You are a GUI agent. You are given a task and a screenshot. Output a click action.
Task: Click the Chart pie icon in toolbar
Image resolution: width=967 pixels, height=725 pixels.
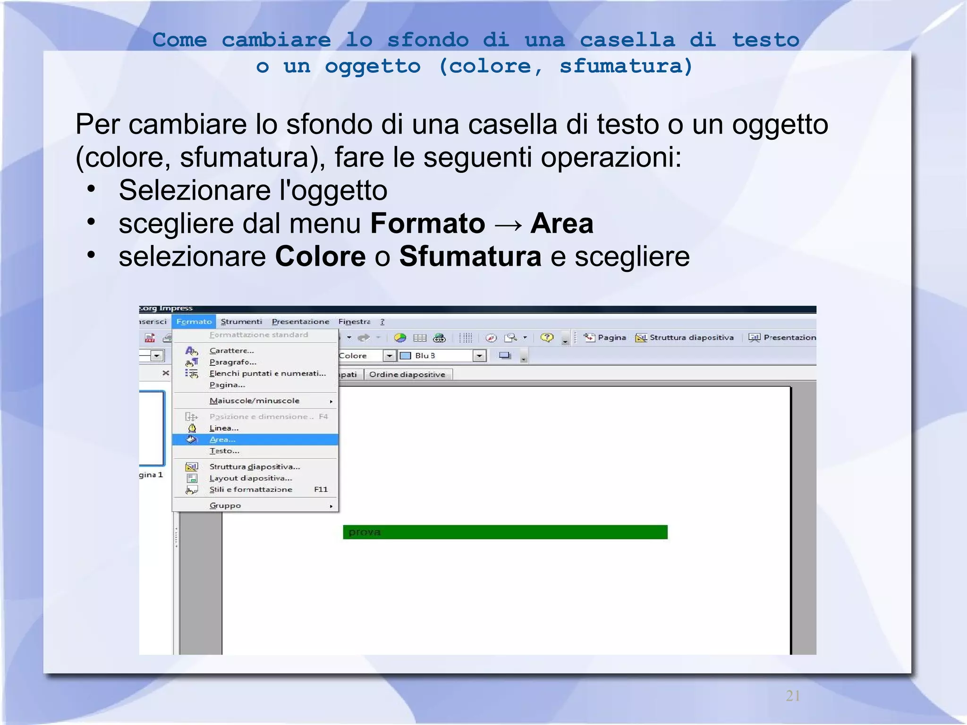(400, 337)
